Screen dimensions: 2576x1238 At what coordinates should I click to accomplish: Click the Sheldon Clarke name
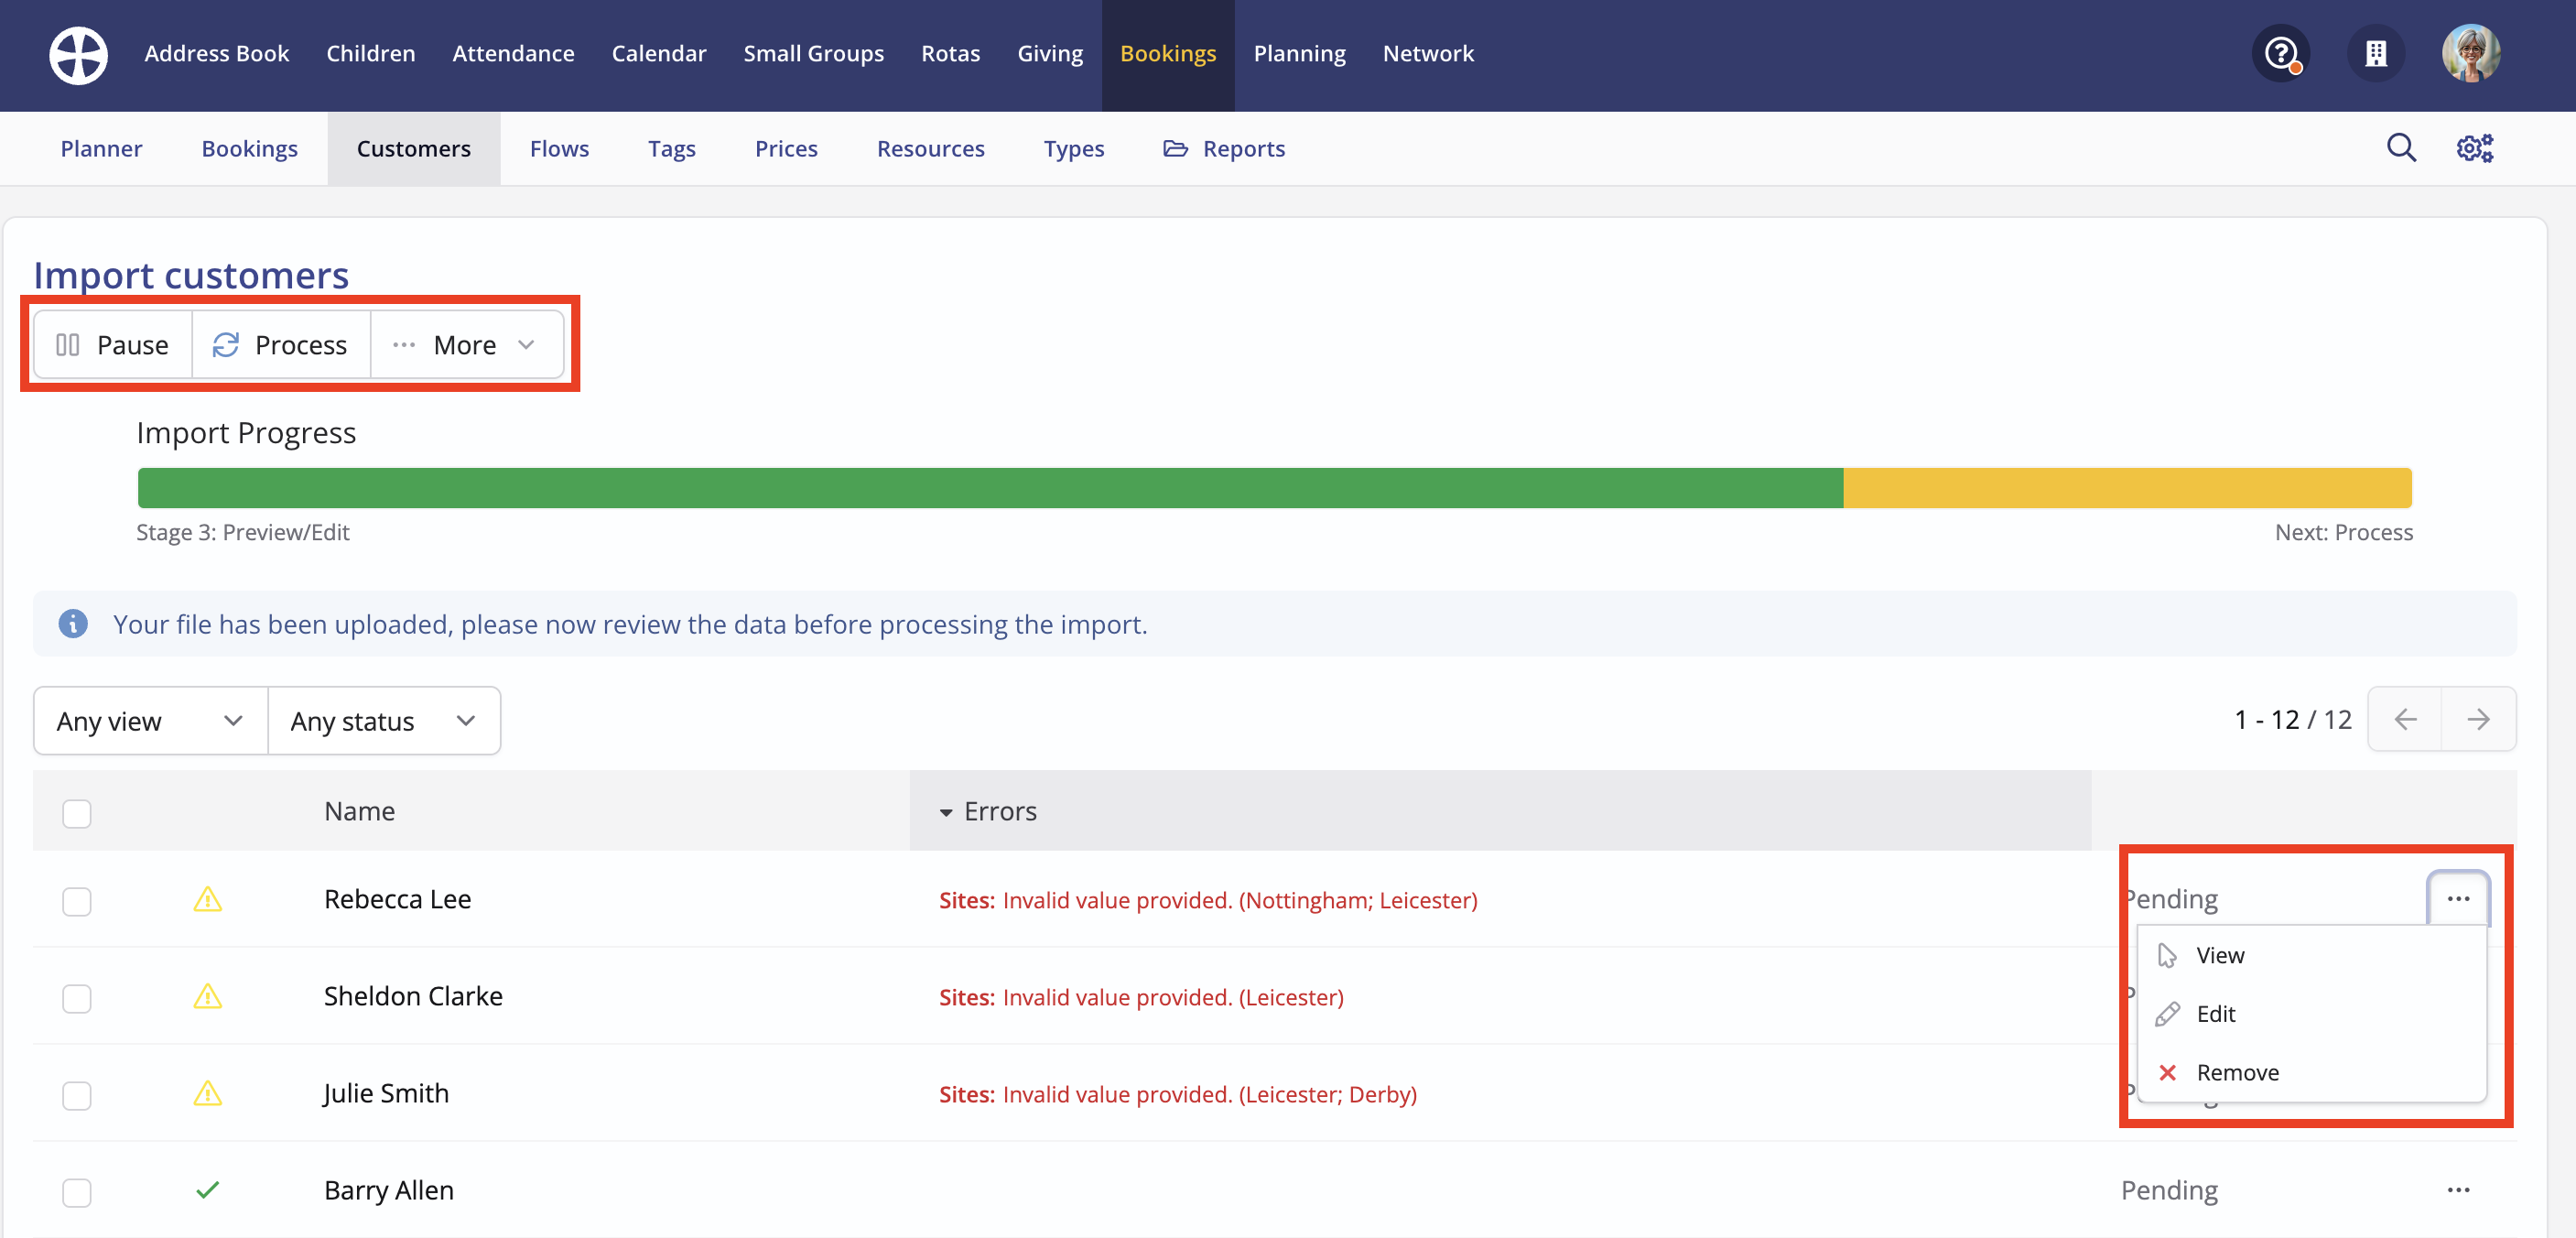[x=413, y=996]
